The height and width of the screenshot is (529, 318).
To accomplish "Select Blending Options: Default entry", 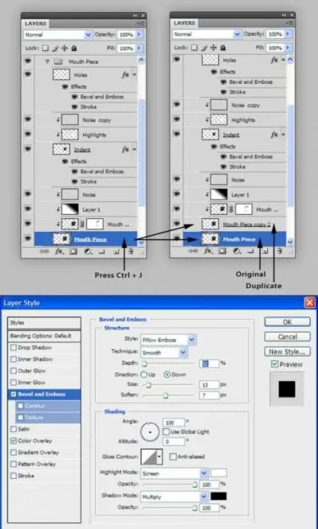I will tap(44, 335).
